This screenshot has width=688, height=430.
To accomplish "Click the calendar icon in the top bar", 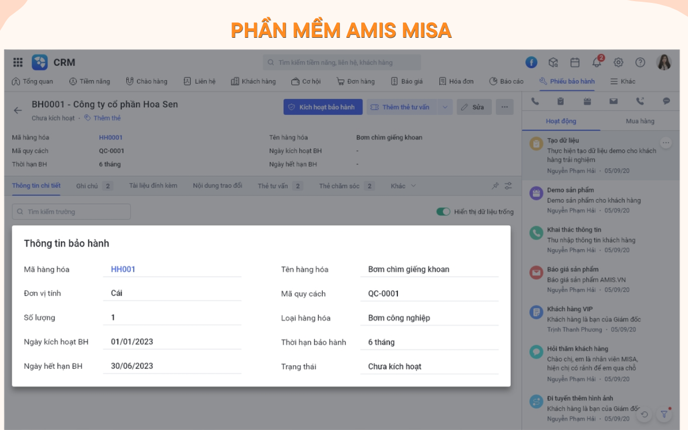I will pos(574,62).
